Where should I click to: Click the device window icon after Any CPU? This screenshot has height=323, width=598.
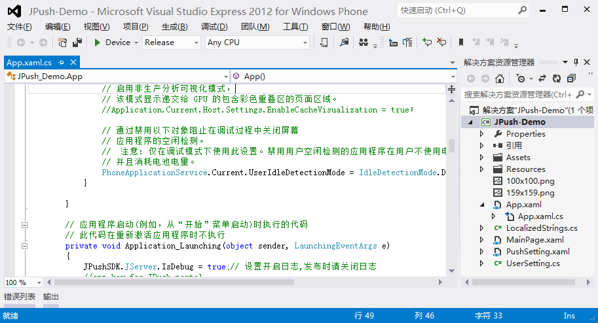(324, 42)
